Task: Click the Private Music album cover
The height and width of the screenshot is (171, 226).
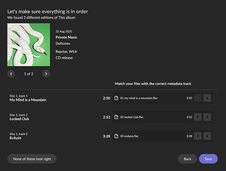Action: coord(29,45)
